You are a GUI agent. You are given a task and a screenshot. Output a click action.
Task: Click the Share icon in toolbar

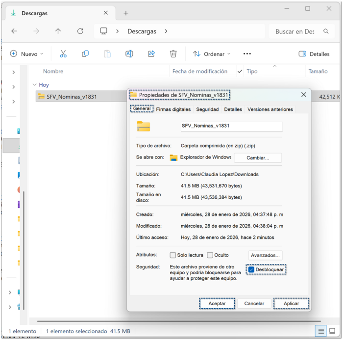point(151,54)
